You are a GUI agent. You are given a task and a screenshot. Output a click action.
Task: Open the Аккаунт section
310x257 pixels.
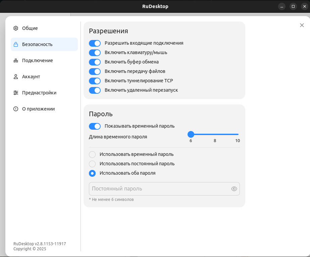[44, 77]
